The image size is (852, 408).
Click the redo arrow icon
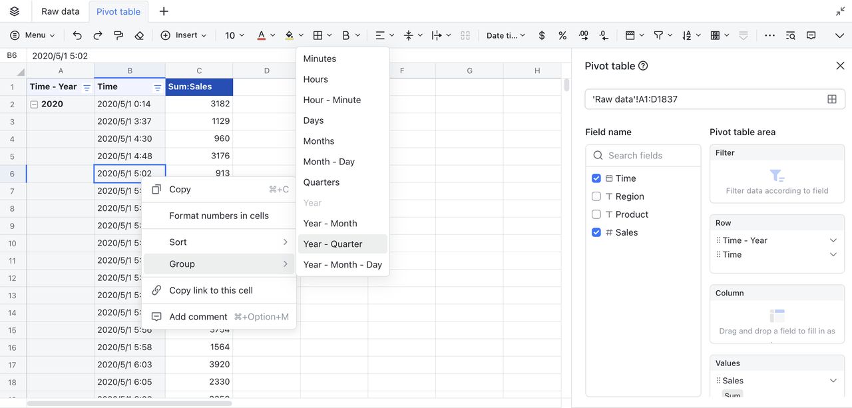[98, 35]
